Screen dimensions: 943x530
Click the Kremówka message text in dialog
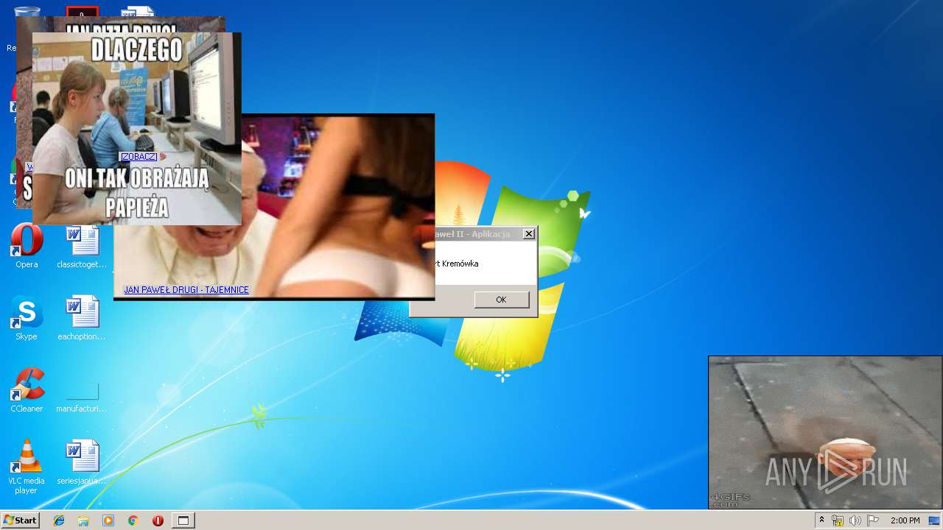coord(457,264)
